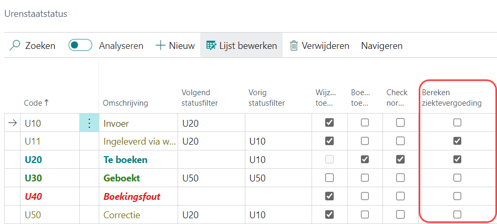Open the three-dots menu on row U10
The image size is (497, 224).
89,123
